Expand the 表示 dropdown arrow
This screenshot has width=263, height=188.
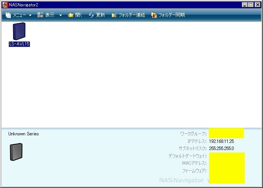click(x=60, y=15)
